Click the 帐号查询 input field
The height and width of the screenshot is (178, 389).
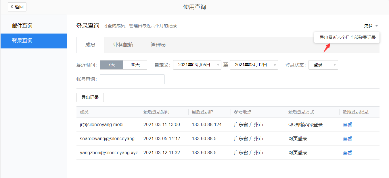pyautogui.click(x=132, y=79)
